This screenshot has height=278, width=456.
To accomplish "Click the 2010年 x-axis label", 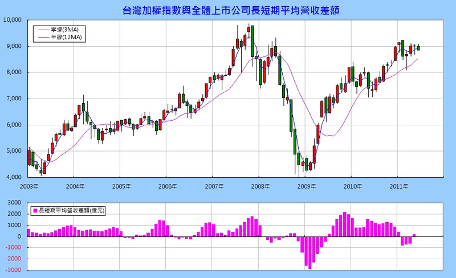I will tap(353, 186).
